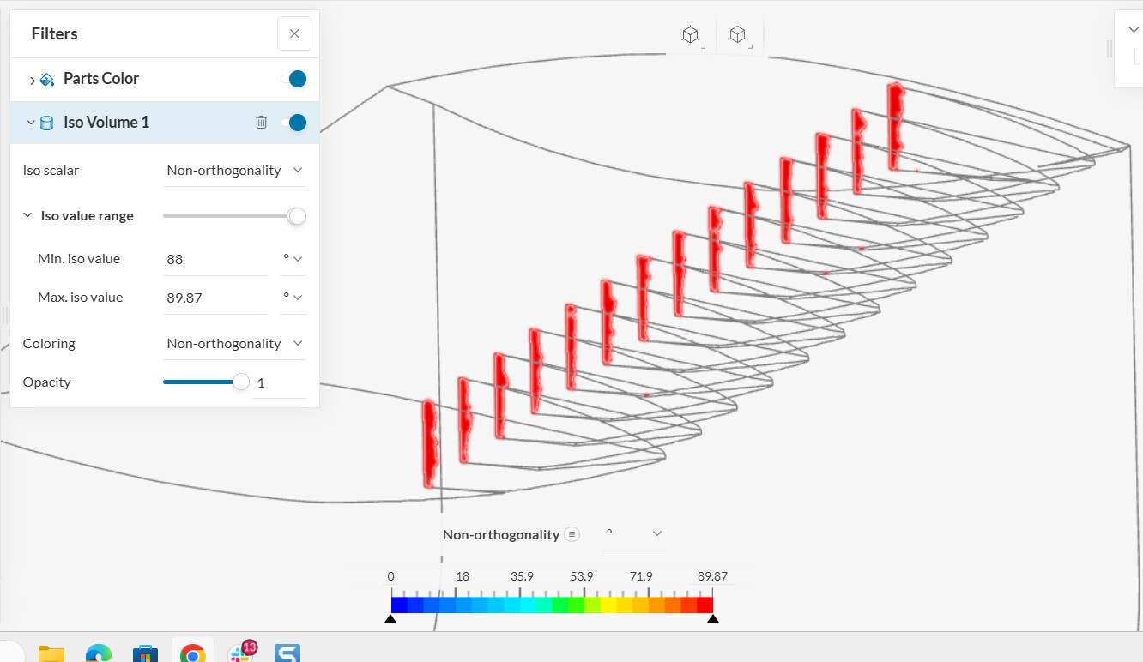Collapse the Iso Volume 1 filter
This screenshot has height=662, width=1143.
coord(31,123)
